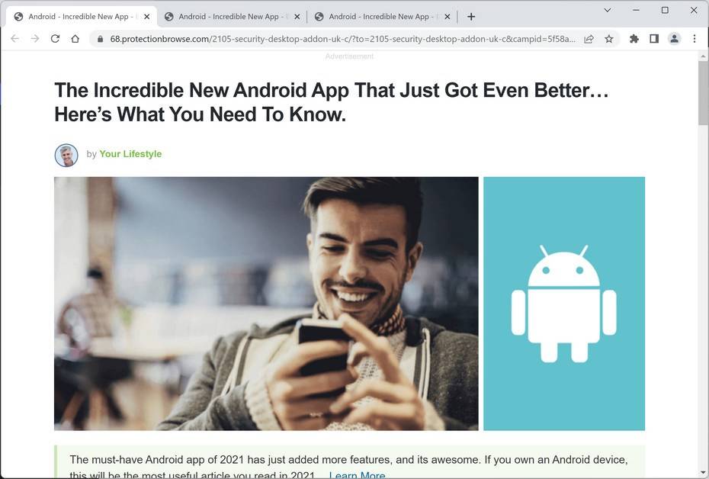The height and width of the screenshot is (479, 709).
Task: Go to browser home page icon
Action: coord(75,39)
